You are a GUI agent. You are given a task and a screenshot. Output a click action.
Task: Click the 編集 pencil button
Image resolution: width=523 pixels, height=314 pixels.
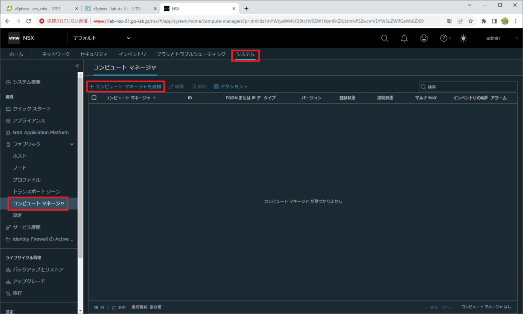click(x=176, y=87)
